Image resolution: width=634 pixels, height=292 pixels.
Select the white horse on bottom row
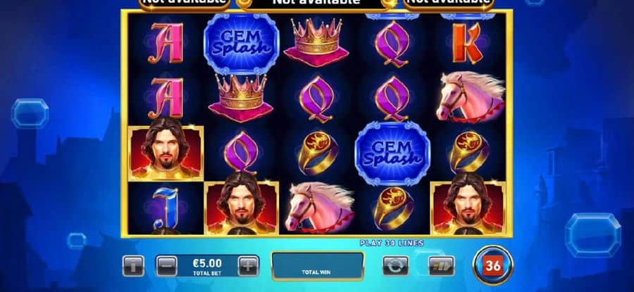319,207
